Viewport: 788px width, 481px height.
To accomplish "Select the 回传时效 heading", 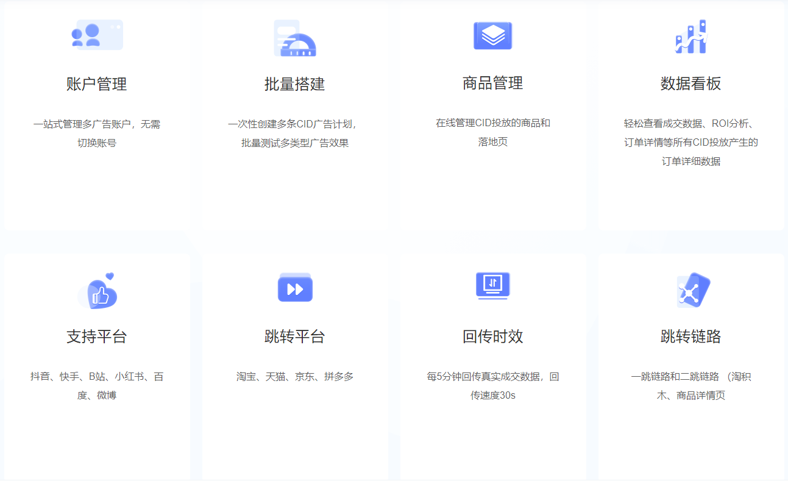I will [493, 337].
